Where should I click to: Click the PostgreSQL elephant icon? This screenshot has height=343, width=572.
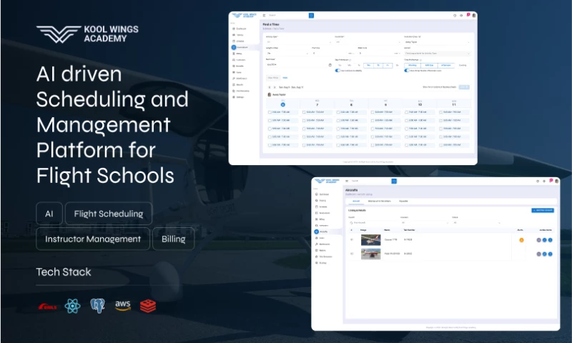97,305
